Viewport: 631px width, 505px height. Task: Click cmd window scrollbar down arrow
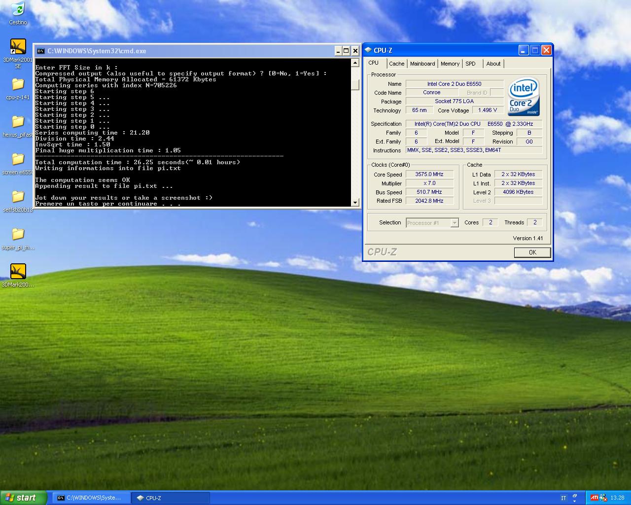(355, 203)
